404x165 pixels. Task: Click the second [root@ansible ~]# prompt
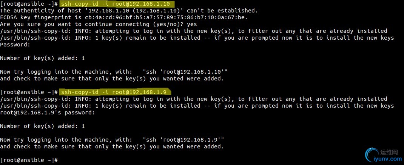point(29,92)
